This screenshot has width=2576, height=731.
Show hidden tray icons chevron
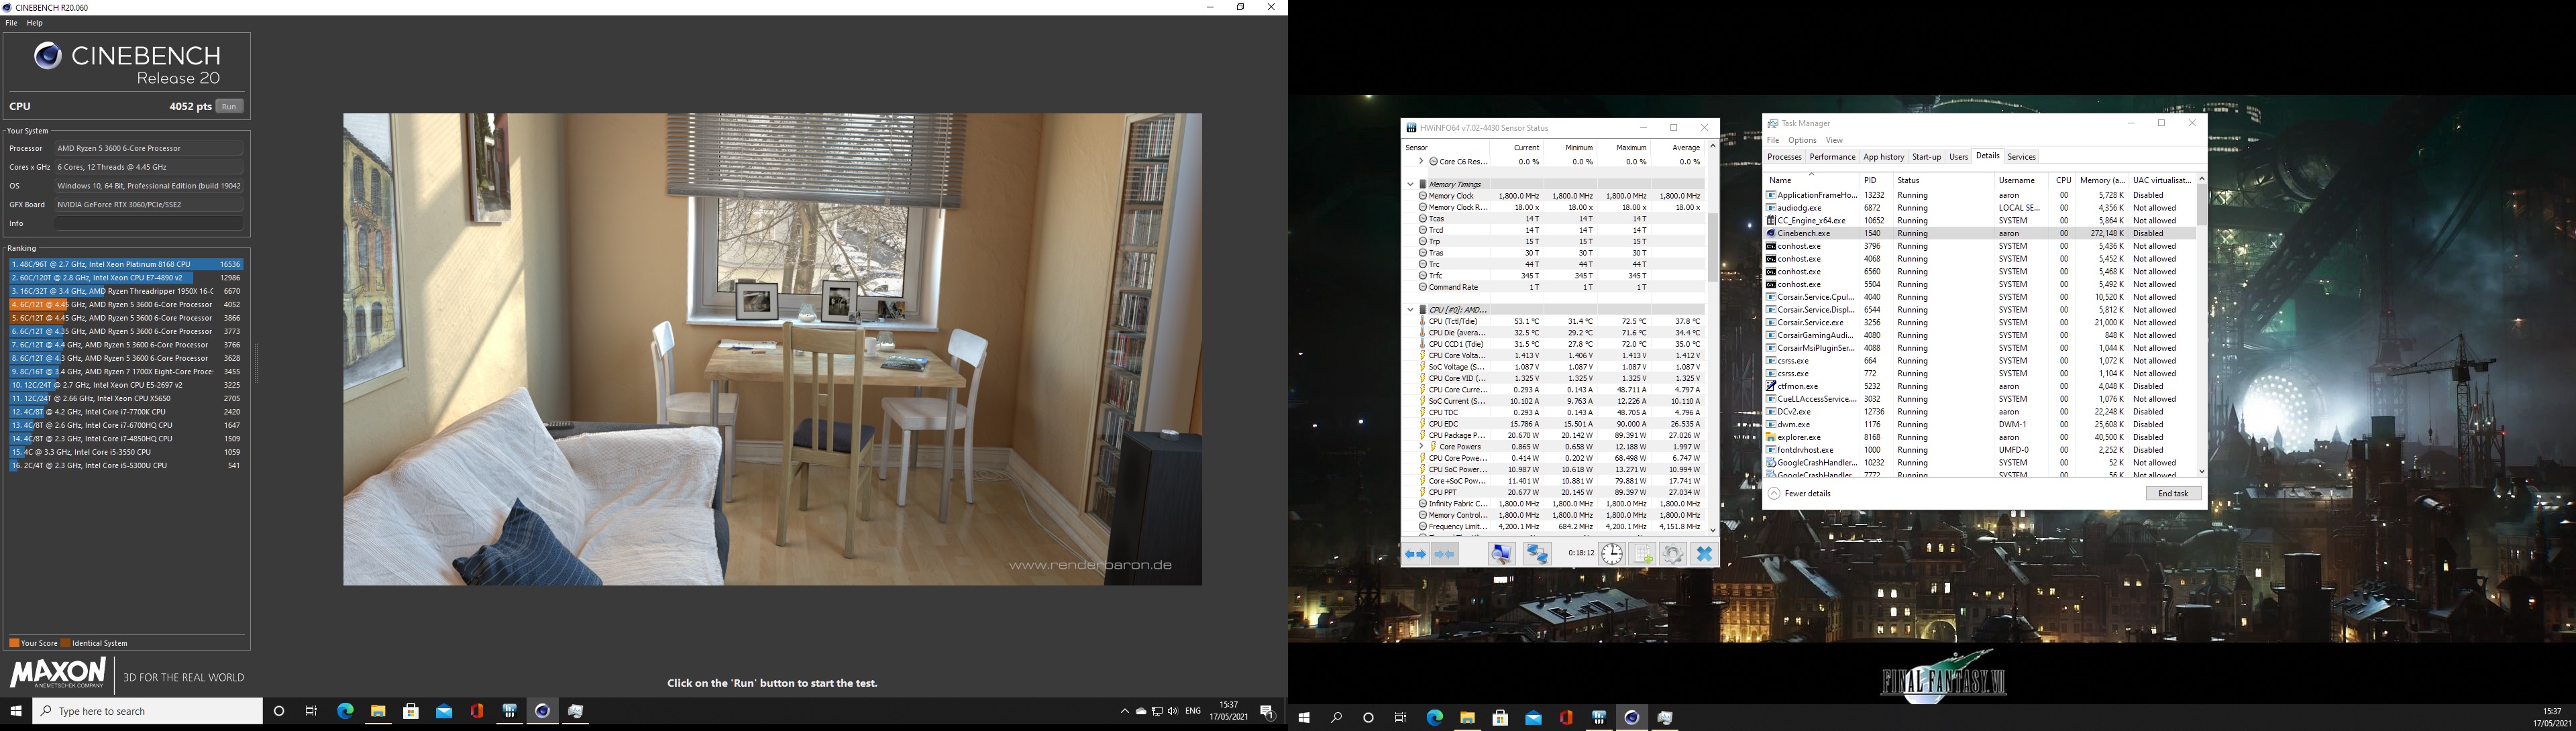coord(1124,711)
